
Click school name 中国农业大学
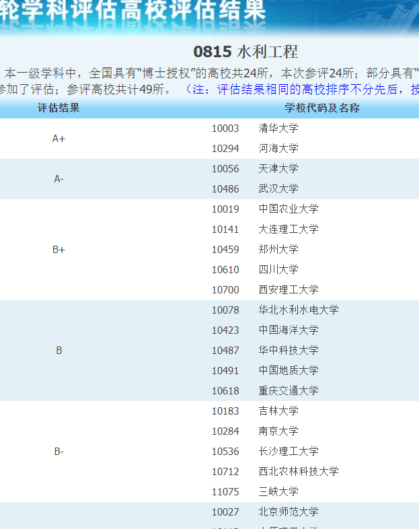click(x=289, y=209)
